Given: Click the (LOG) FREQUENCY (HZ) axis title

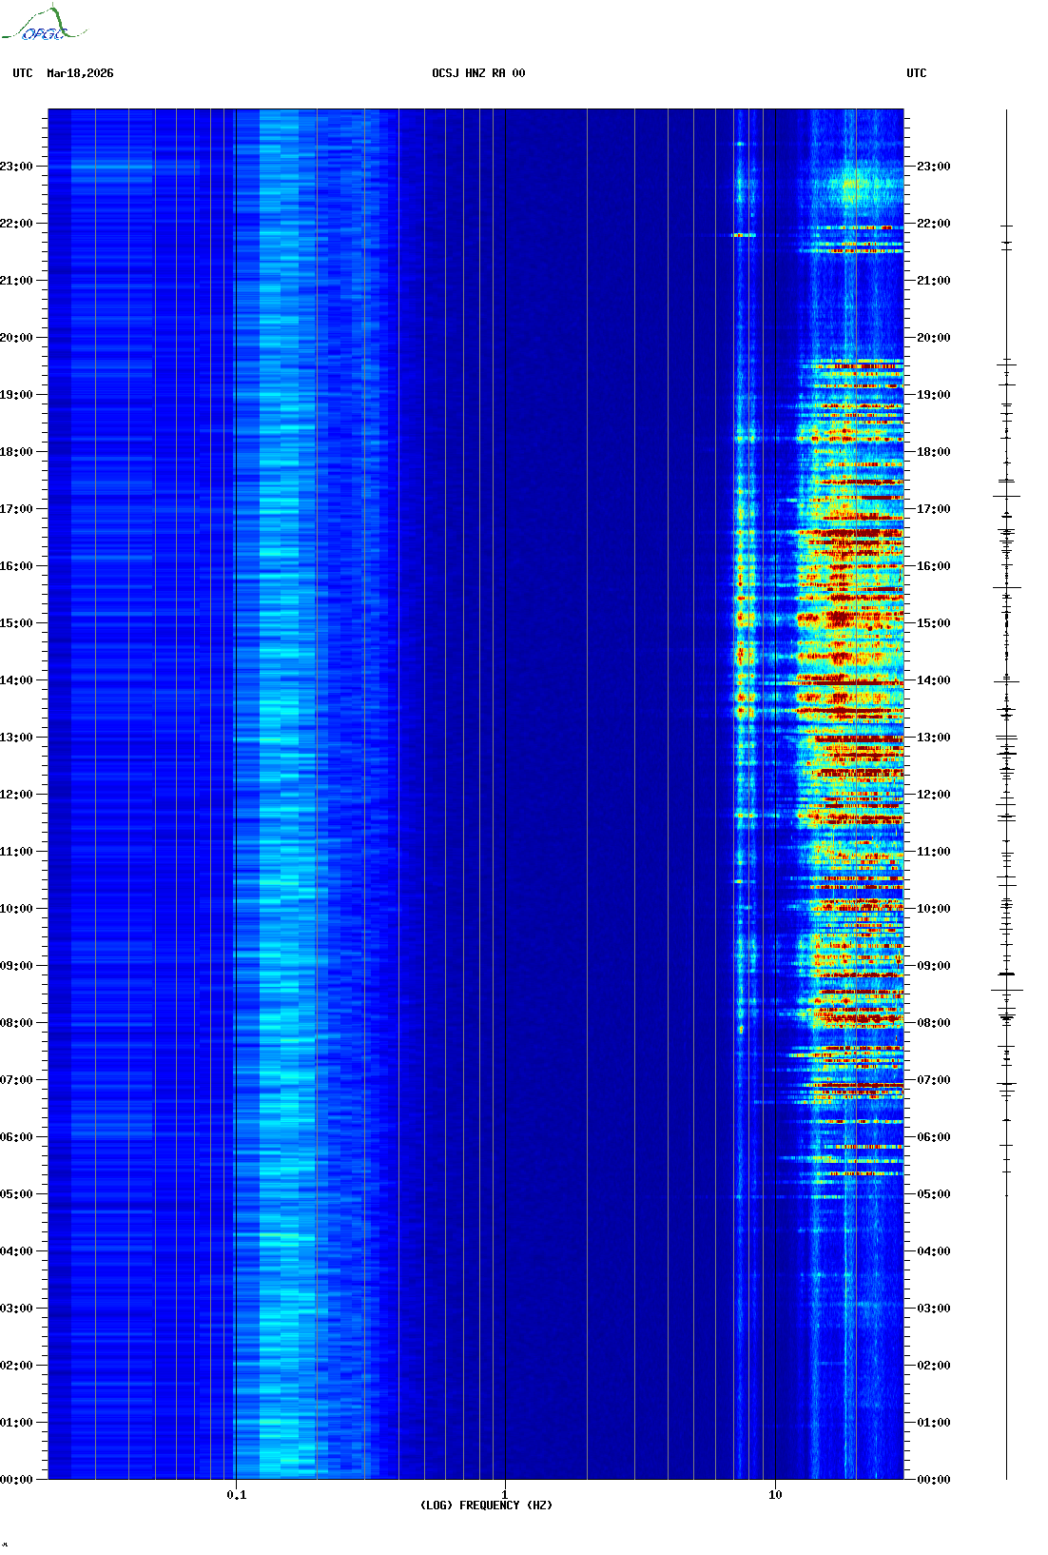Looking at the screenshot, I should pyautogui.click(x=486, y=1506).
